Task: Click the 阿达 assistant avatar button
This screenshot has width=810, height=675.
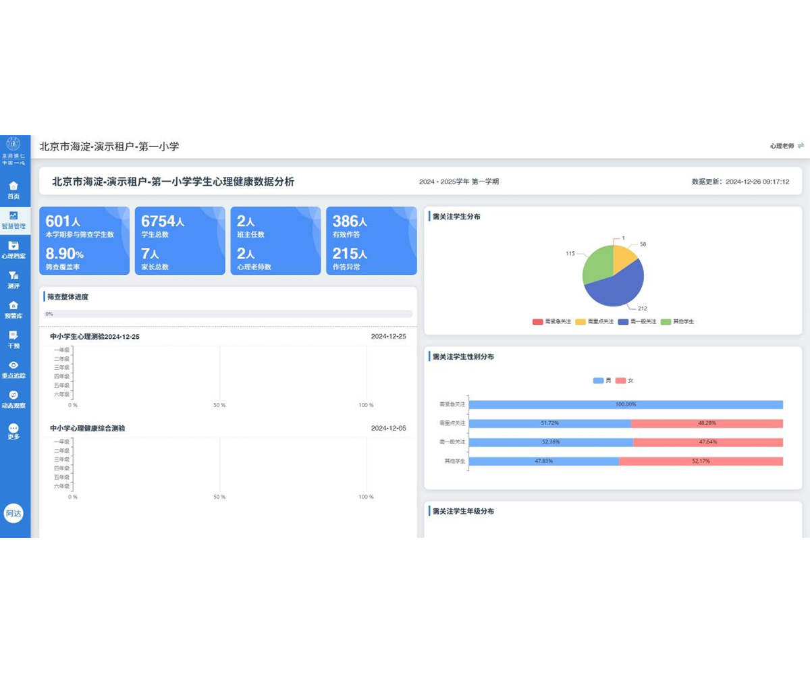Action: click(13, 513)
